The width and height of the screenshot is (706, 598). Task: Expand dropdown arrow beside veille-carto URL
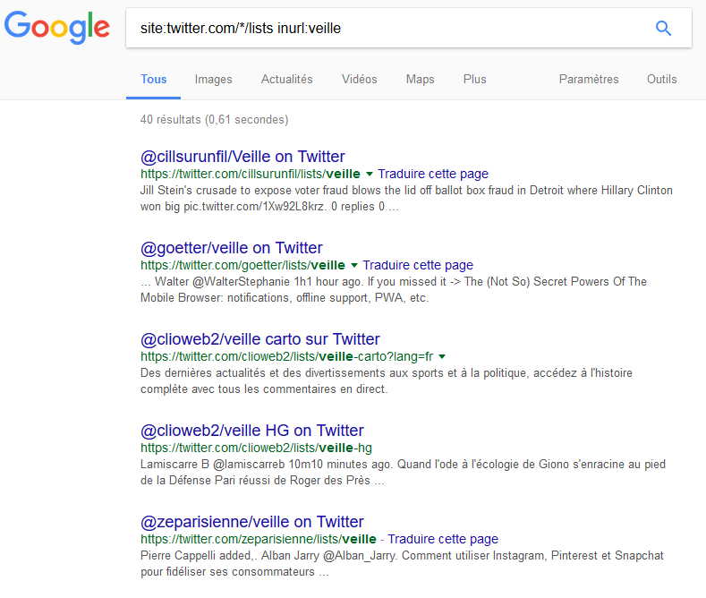pos(442,356)
